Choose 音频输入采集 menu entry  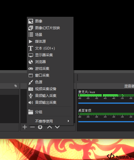point(50,96)
